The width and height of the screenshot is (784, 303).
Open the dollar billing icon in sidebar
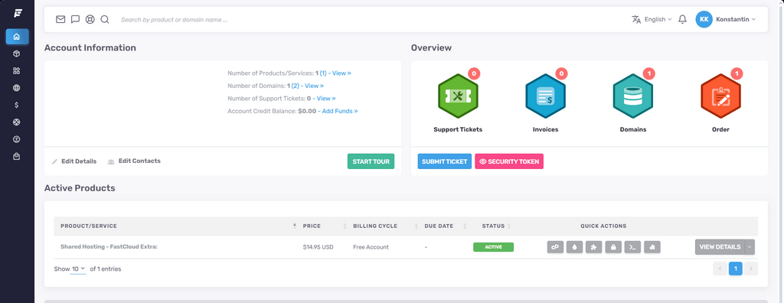(x=17, y=105)
